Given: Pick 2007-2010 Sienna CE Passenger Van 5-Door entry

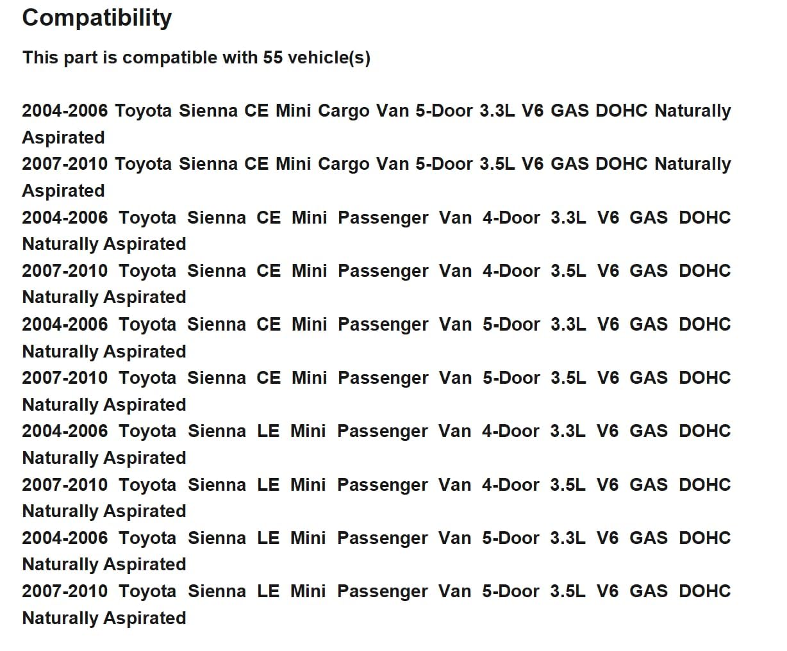Looking at the screenshot, I should click(376, 378).
